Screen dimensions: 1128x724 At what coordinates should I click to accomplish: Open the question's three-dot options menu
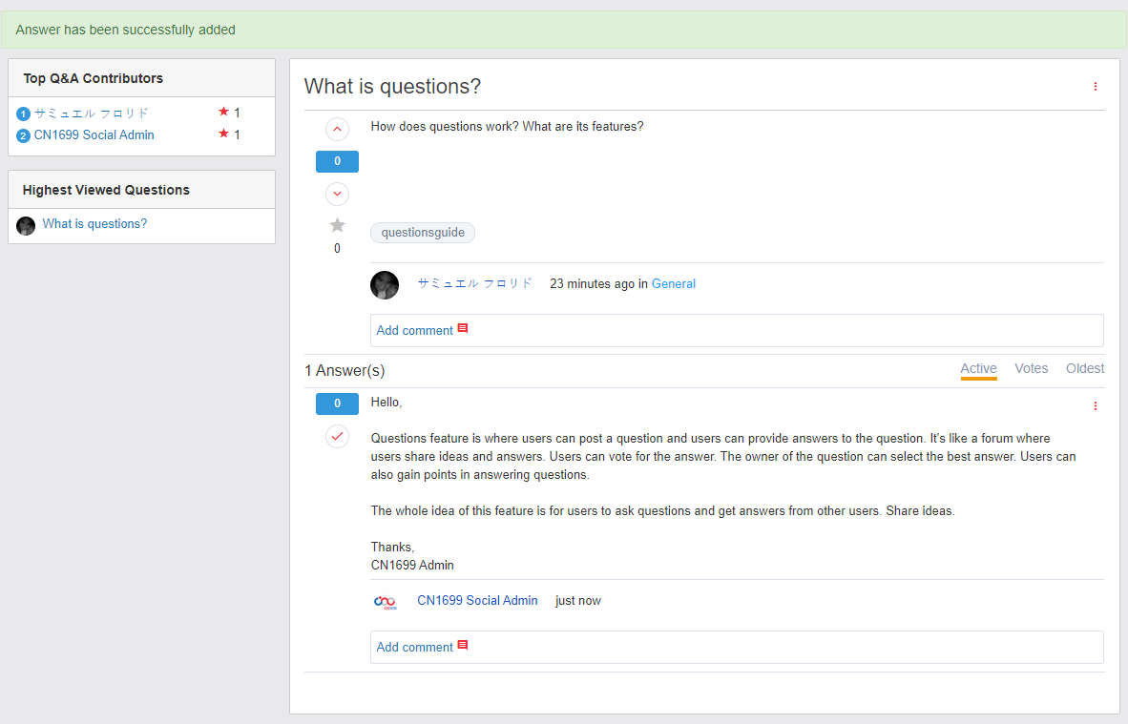1095,87
